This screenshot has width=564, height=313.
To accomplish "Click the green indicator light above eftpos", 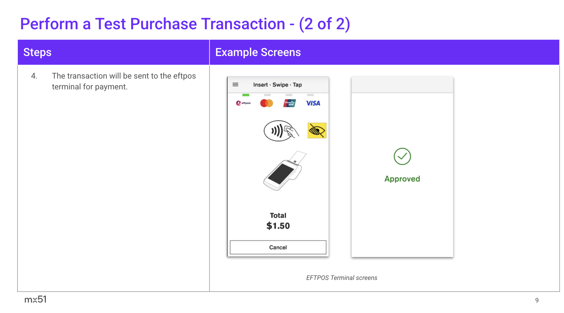I will coord(246,95).
